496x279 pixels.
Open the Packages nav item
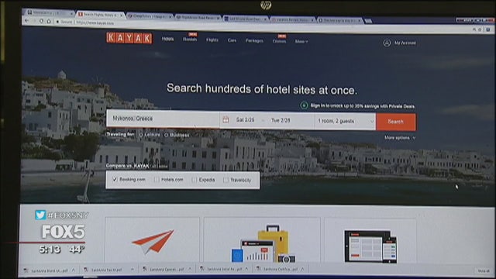point(254,40)
